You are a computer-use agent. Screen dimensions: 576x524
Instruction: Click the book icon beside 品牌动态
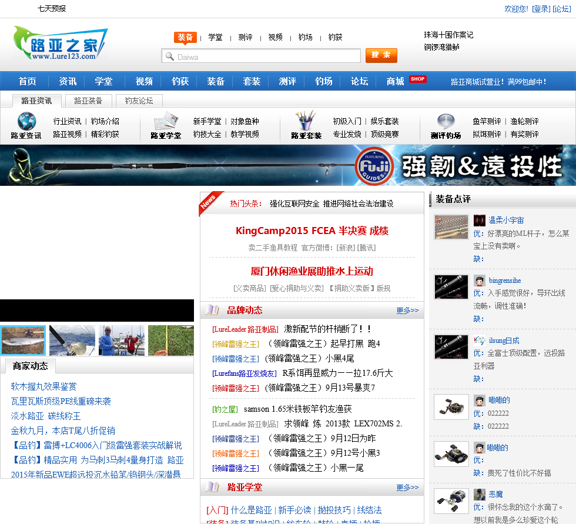point(212,310)
